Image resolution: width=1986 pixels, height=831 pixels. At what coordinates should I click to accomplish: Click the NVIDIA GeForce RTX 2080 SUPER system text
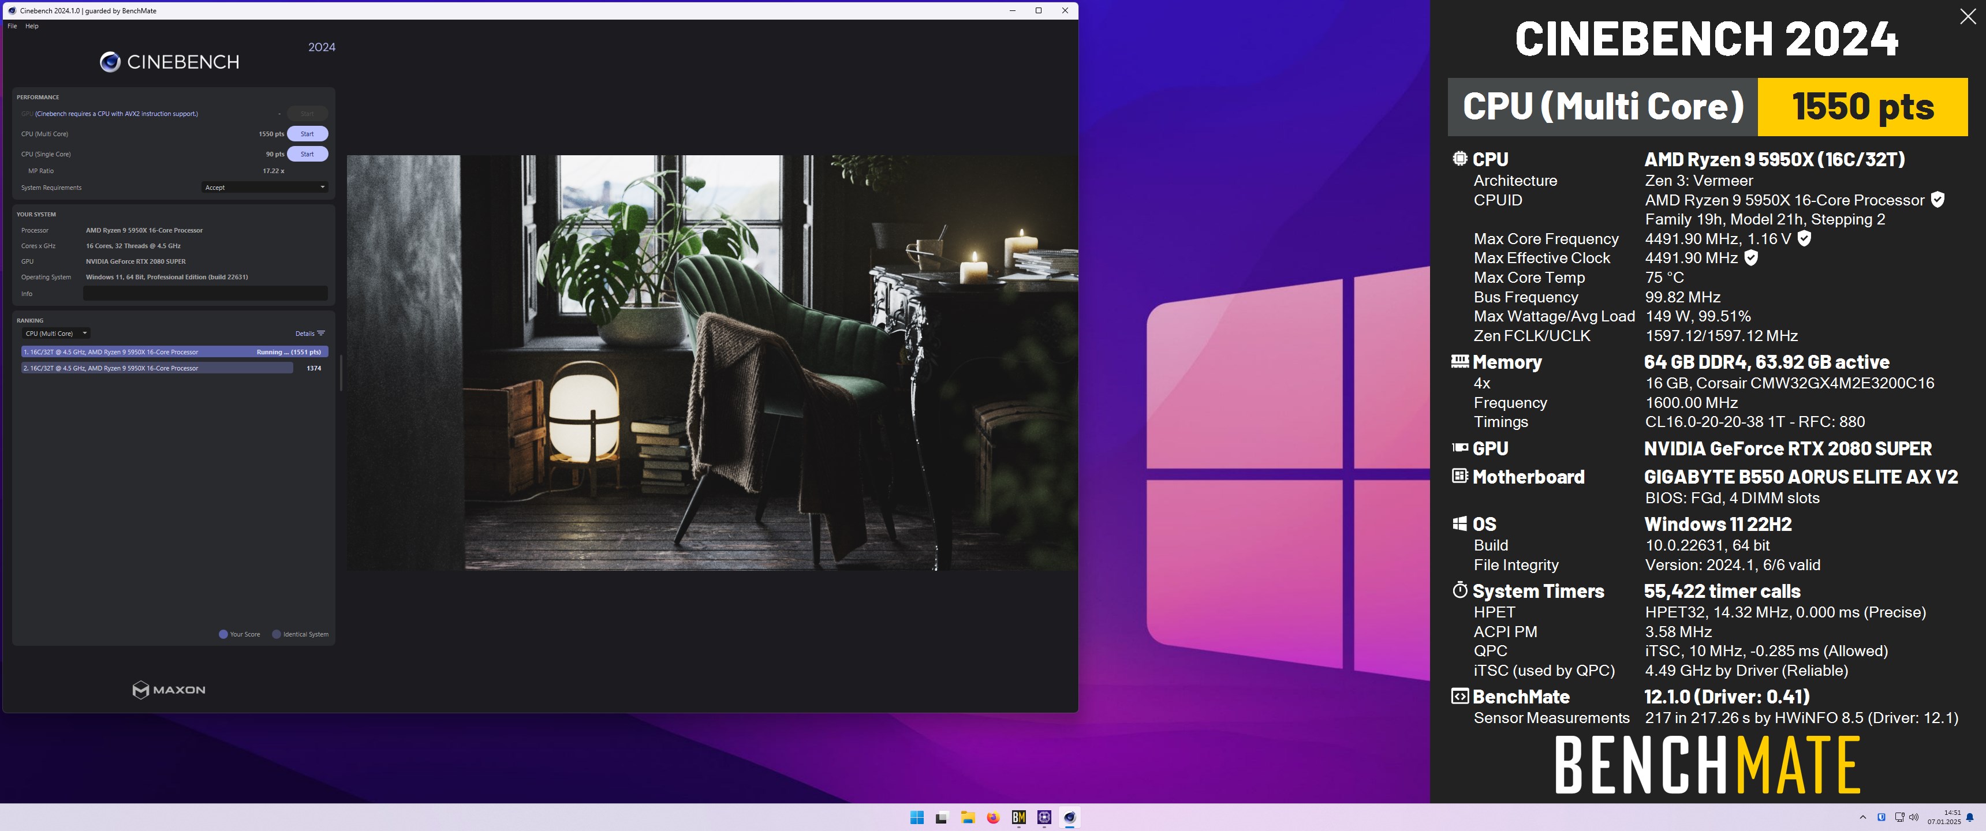pyautogui.click(x=136, y=261)
